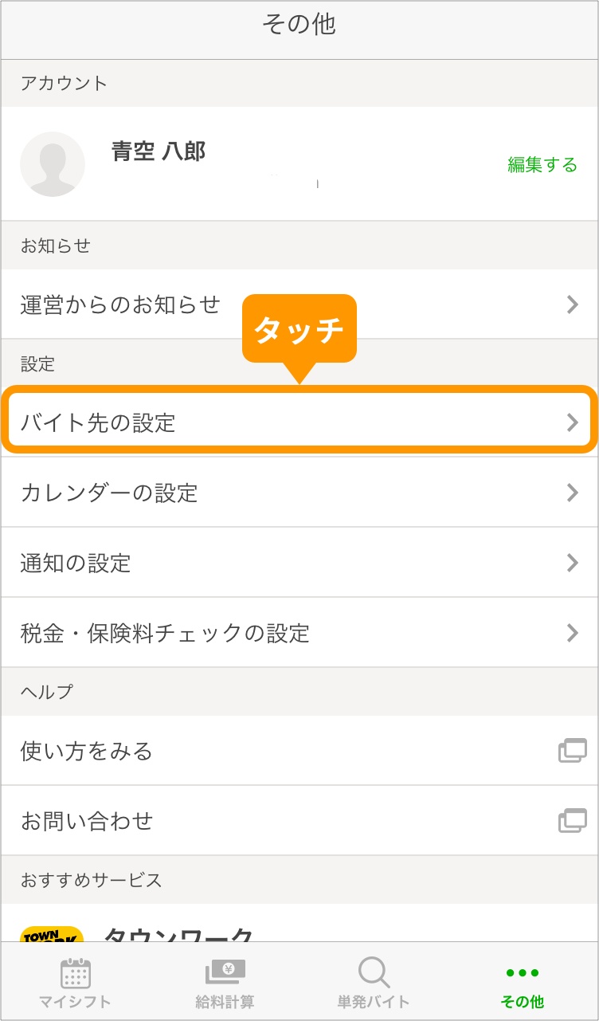Open chevron next to 運営からのお知らせ
Screen dimensions: 599x1021
[572, 304]
